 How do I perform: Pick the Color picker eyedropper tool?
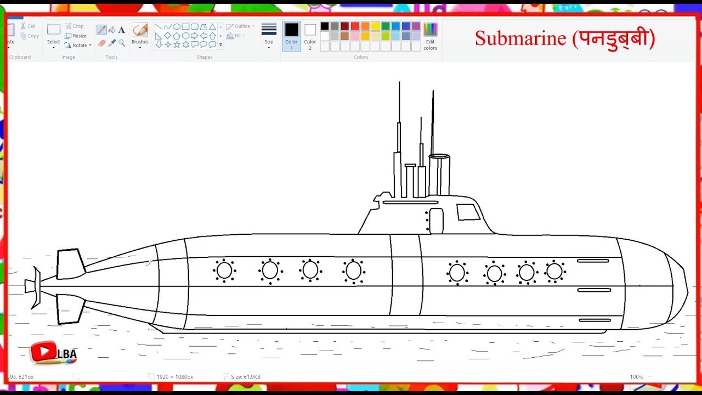[x=112, y=42]
